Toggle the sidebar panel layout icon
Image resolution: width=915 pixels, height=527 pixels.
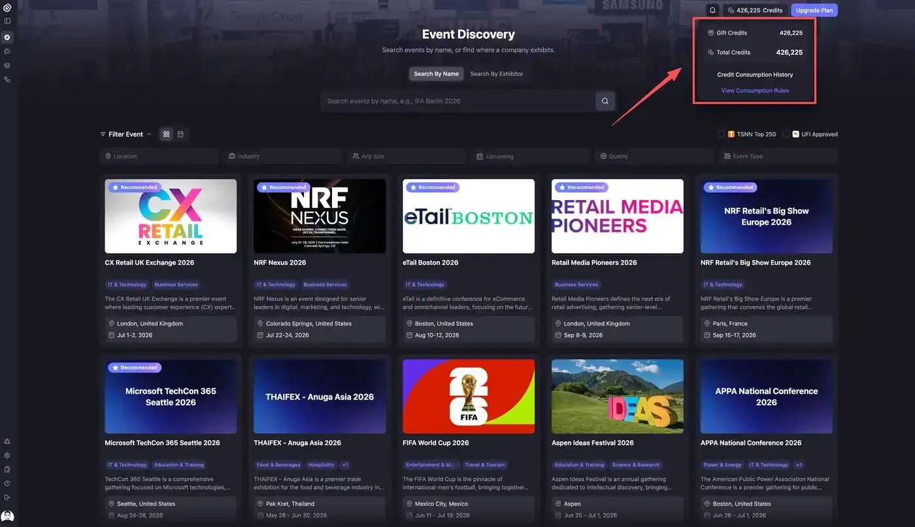click(7, 21)
